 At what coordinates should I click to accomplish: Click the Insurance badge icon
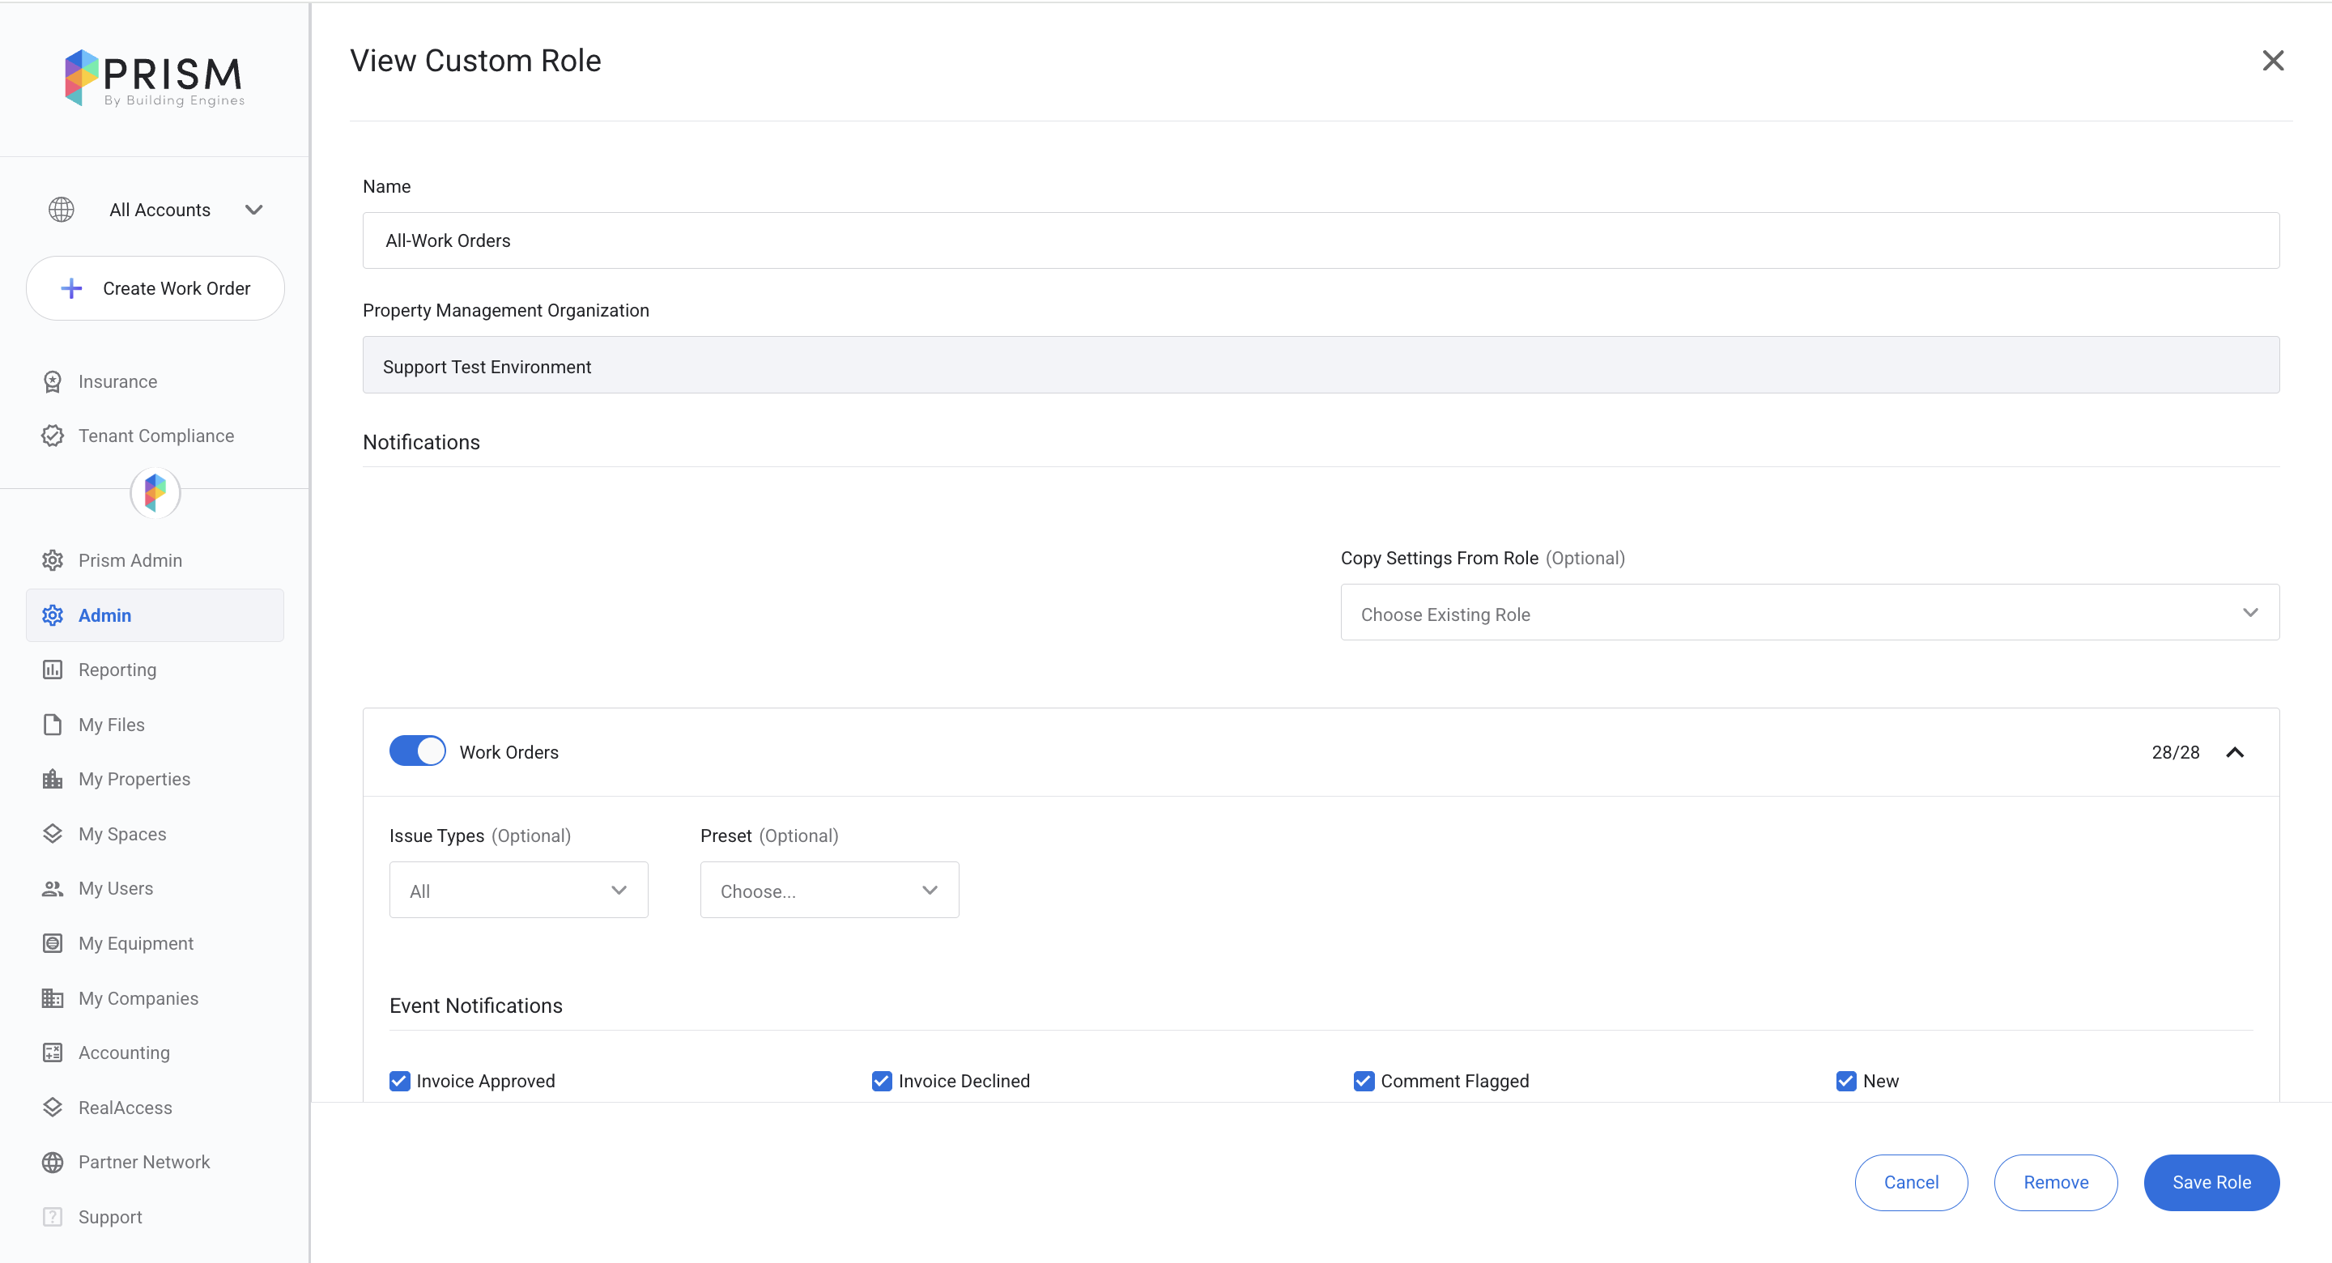(53, 382)
